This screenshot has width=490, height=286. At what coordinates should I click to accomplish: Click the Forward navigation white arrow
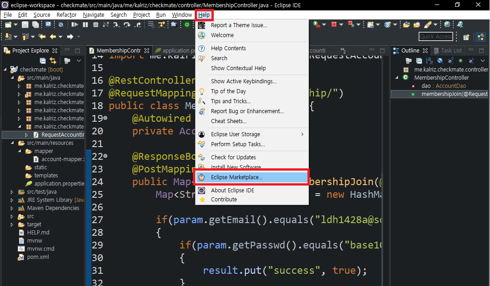(70, 37)
